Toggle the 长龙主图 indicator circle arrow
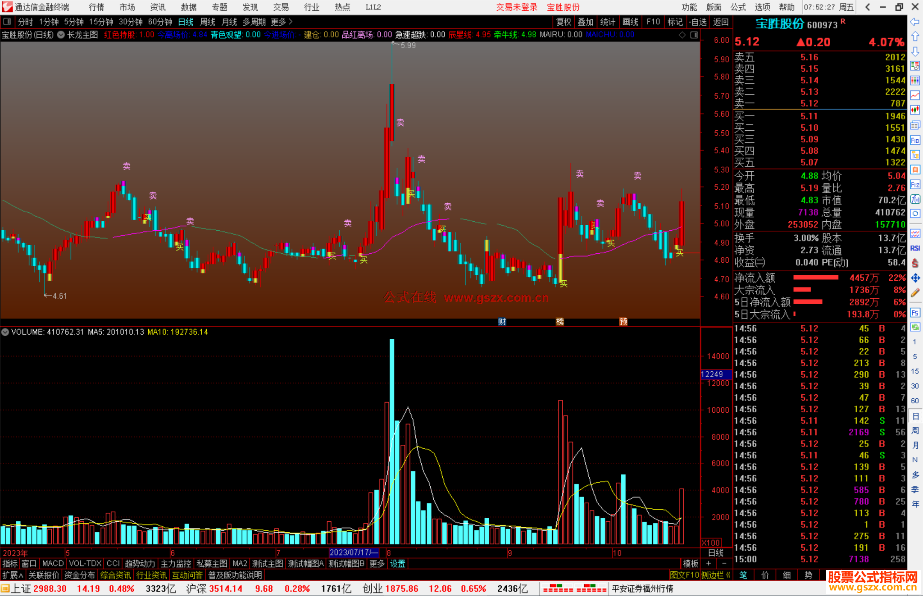The height and width of the screenshot is (596, 923). 61,35
